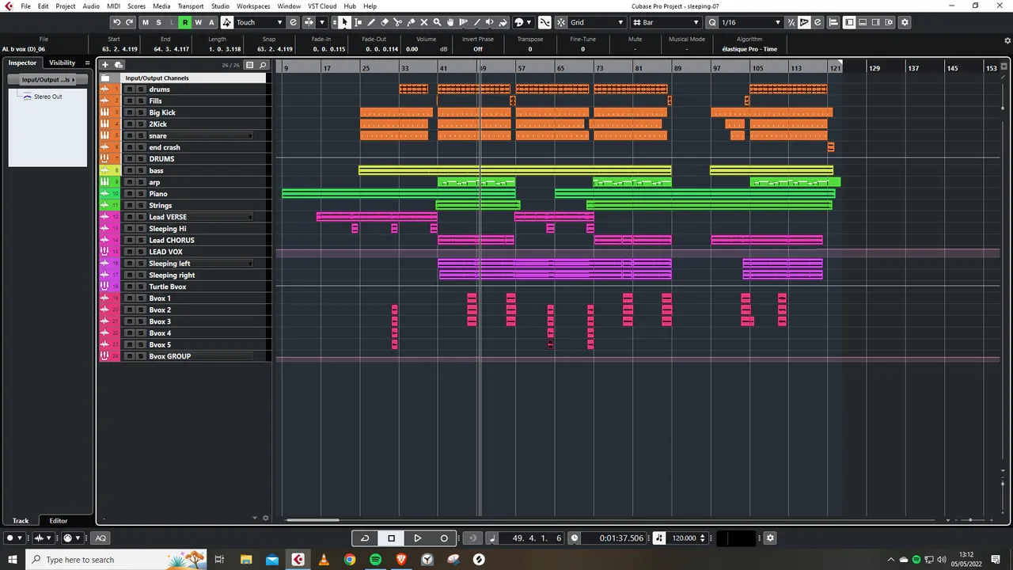This screenshot has height=570, width=1013.
Task: Open the track list display options icon
Action: 249,65
